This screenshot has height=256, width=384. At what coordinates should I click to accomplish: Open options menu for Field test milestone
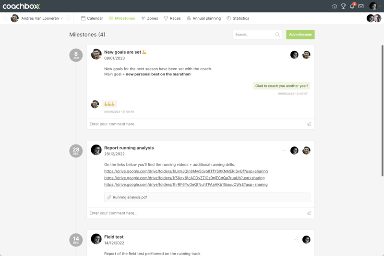point(296,239)
